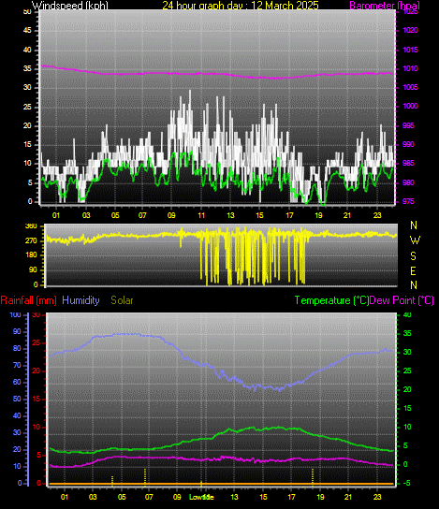Click rainfall axis value 25 in red
This screenshot has width=439, height=509.
pos(37,343)
